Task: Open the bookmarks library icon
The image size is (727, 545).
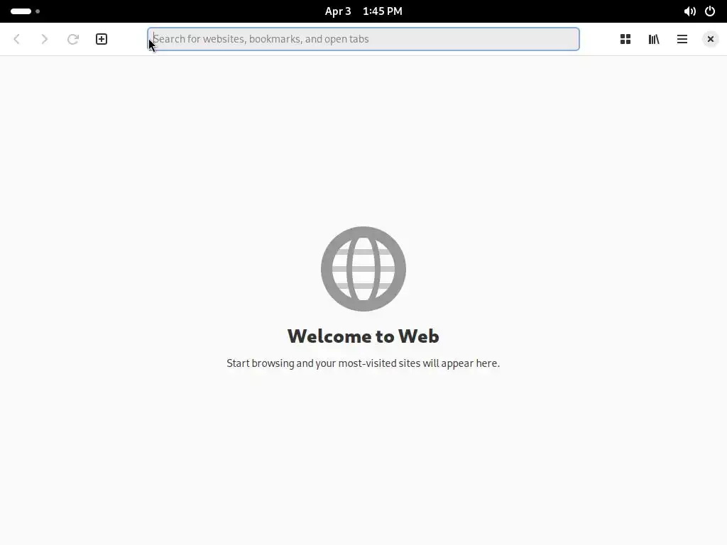Action: click(x=654, y=39)
